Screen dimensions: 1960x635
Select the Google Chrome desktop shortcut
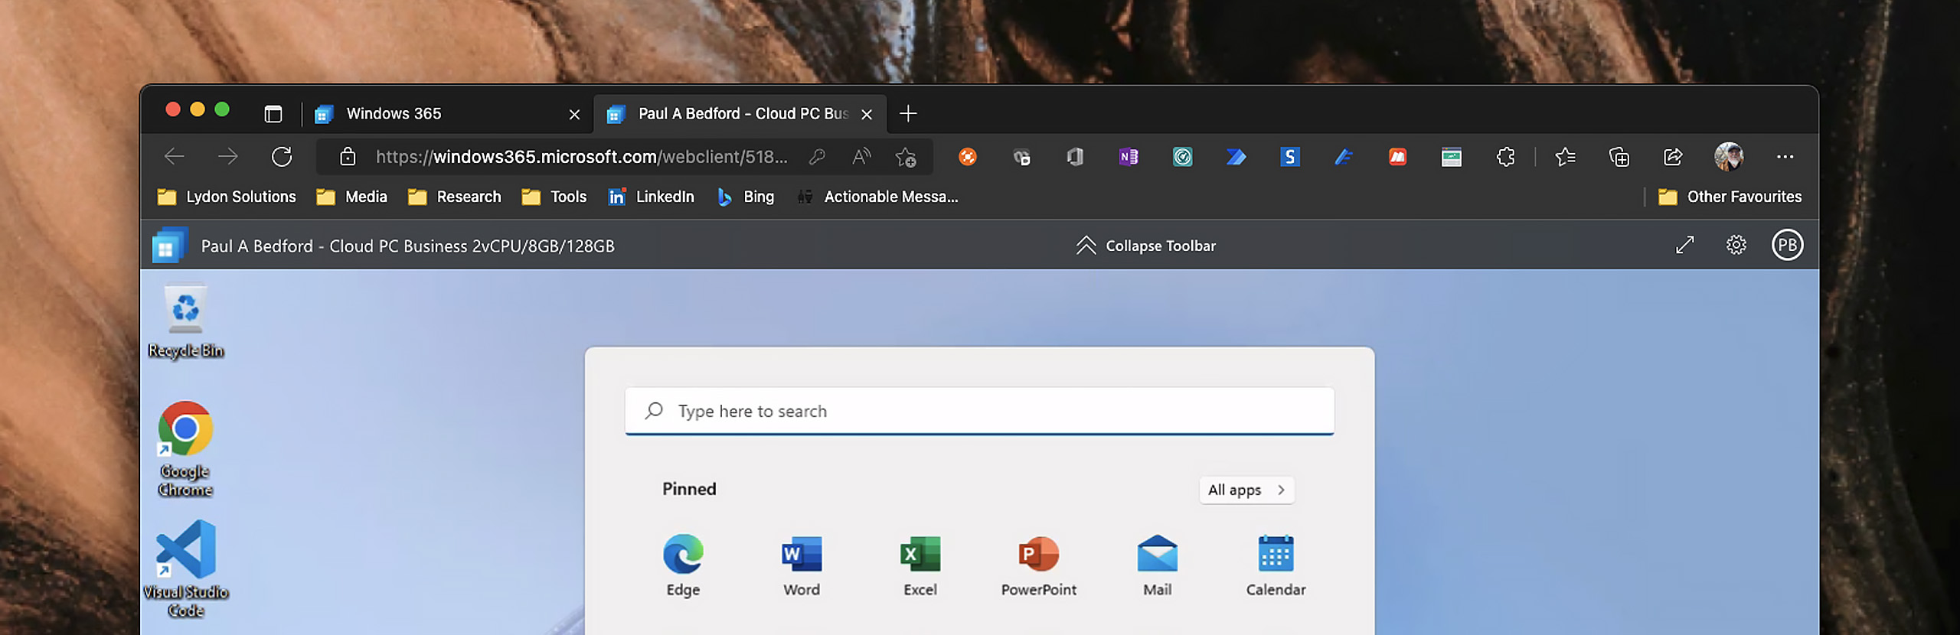point(185,448)
